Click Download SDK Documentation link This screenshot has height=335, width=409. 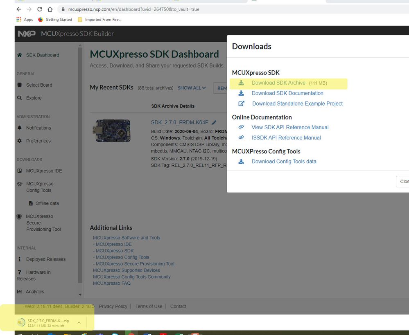click(287, 93)
